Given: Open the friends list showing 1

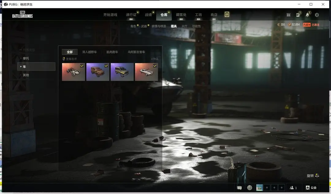Looking at the screenshot, I should click(x=293, y=188).
